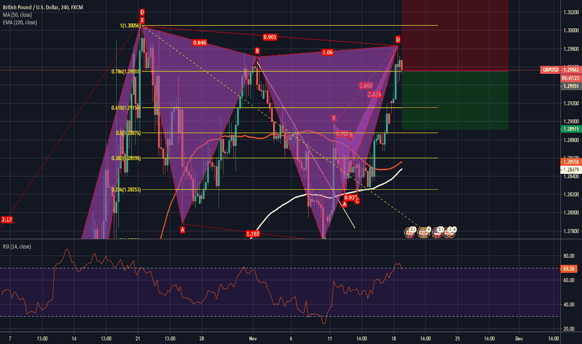
Task: Toggle the RSI (14, close) indicator legend
Action: (x=17, y=248)
